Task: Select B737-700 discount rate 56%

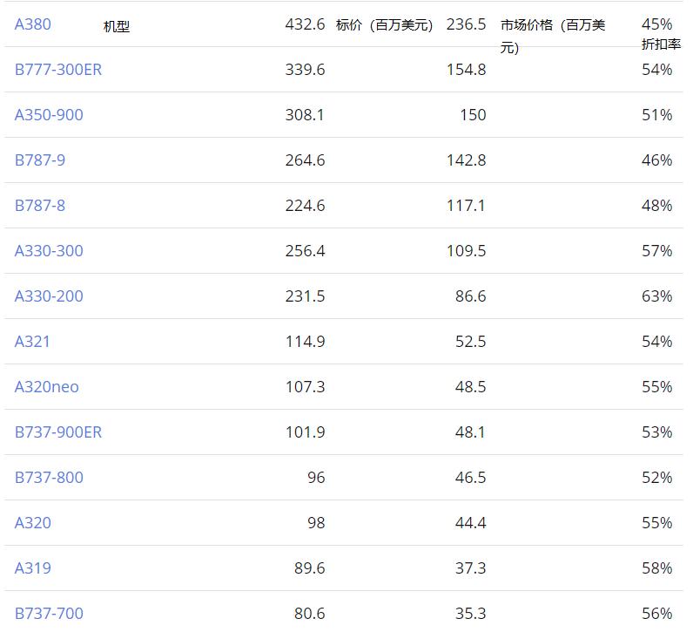Action: point(656,614)
